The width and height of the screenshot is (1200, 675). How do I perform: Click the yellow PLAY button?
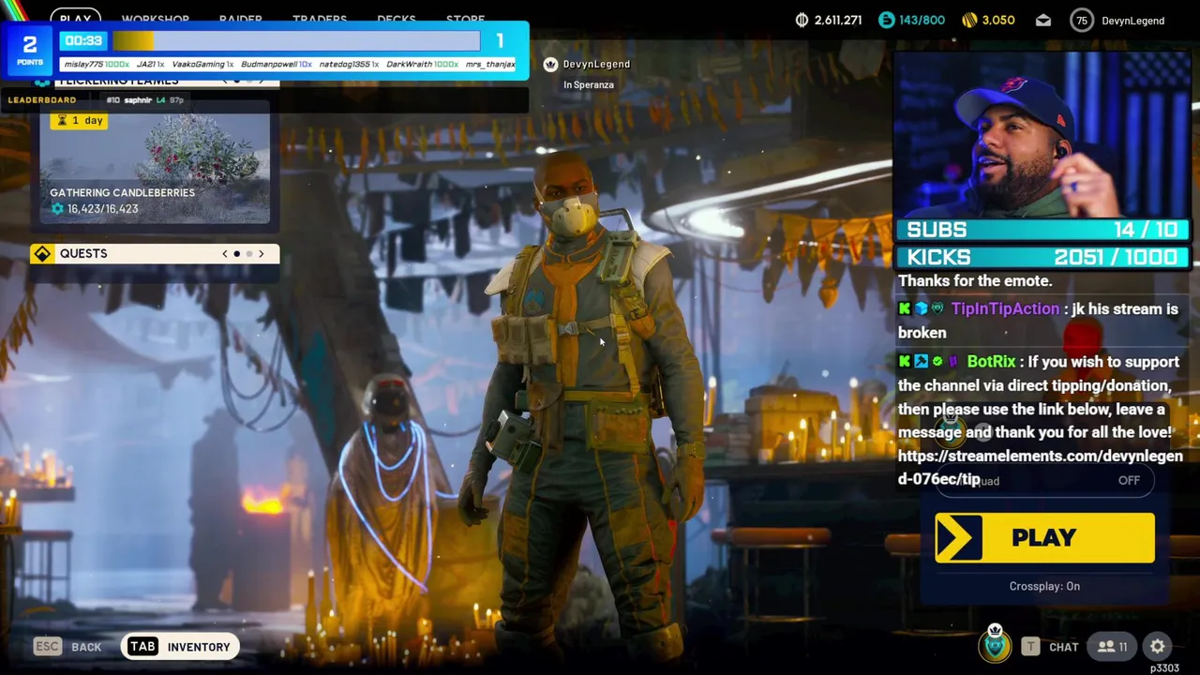[1044, 537]
